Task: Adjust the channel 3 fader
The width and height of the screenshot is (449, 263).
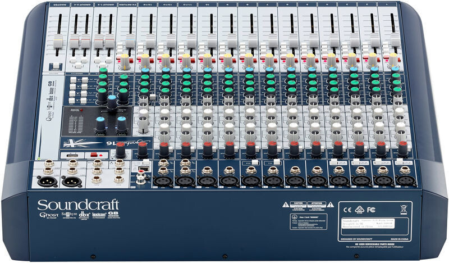Action: tap(355, 40)
